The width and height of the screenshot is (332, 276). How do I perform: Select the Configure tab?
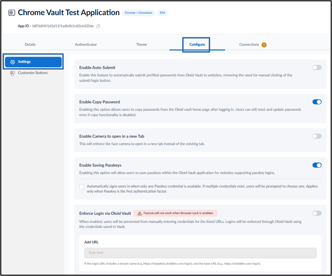pyautogui.click(x=197, y=44)
